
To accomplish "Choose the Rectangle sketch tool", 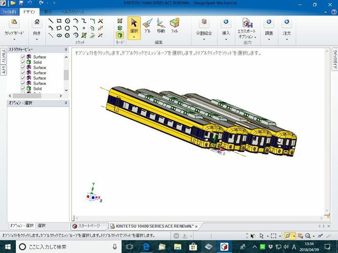I will [x=59, y=21].
